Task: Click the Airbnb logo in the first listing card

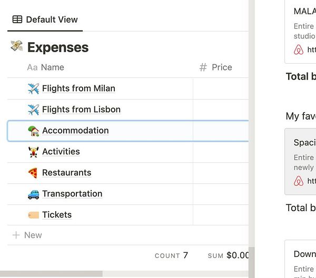Action: pos(299,49)
